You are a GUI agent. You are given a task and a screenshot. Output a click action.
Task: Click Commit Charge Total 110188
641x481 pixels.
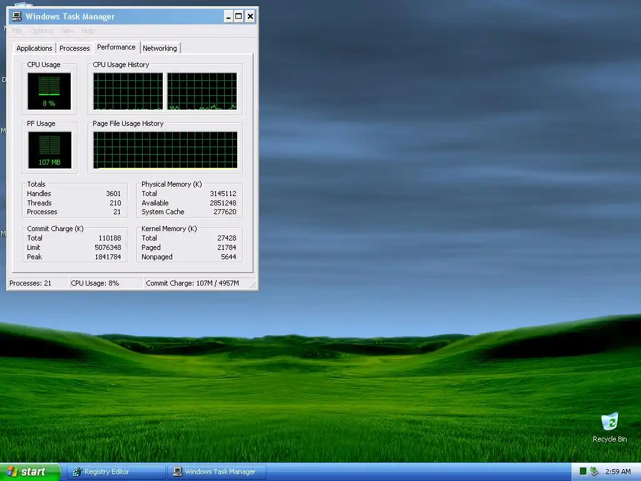[110, 238]
